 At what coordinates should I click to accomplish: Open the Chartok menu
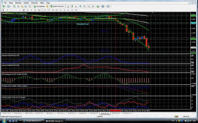pos(26,3)
